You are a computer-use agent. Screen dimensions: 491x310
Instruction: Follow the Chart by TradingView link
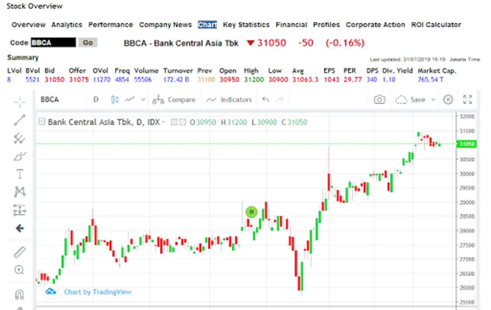click(98, 292)
